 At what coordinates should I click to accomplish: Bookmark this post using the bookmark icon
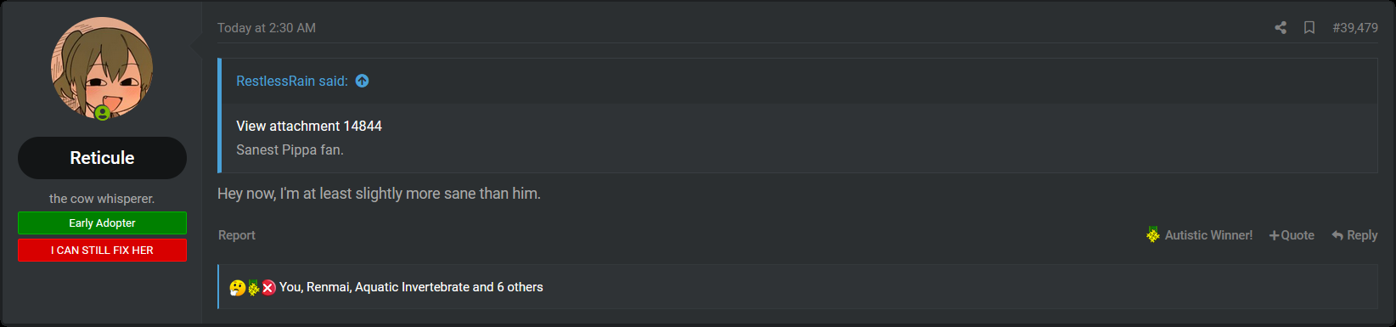1309,28
